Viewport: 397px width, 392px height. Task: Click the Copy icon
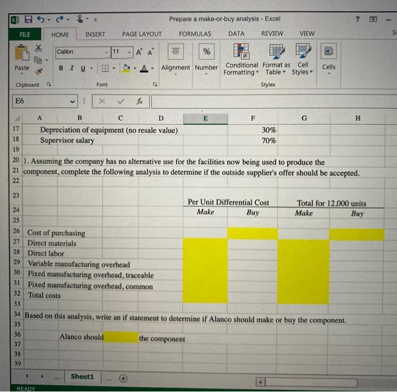click(x=38, y=60)
